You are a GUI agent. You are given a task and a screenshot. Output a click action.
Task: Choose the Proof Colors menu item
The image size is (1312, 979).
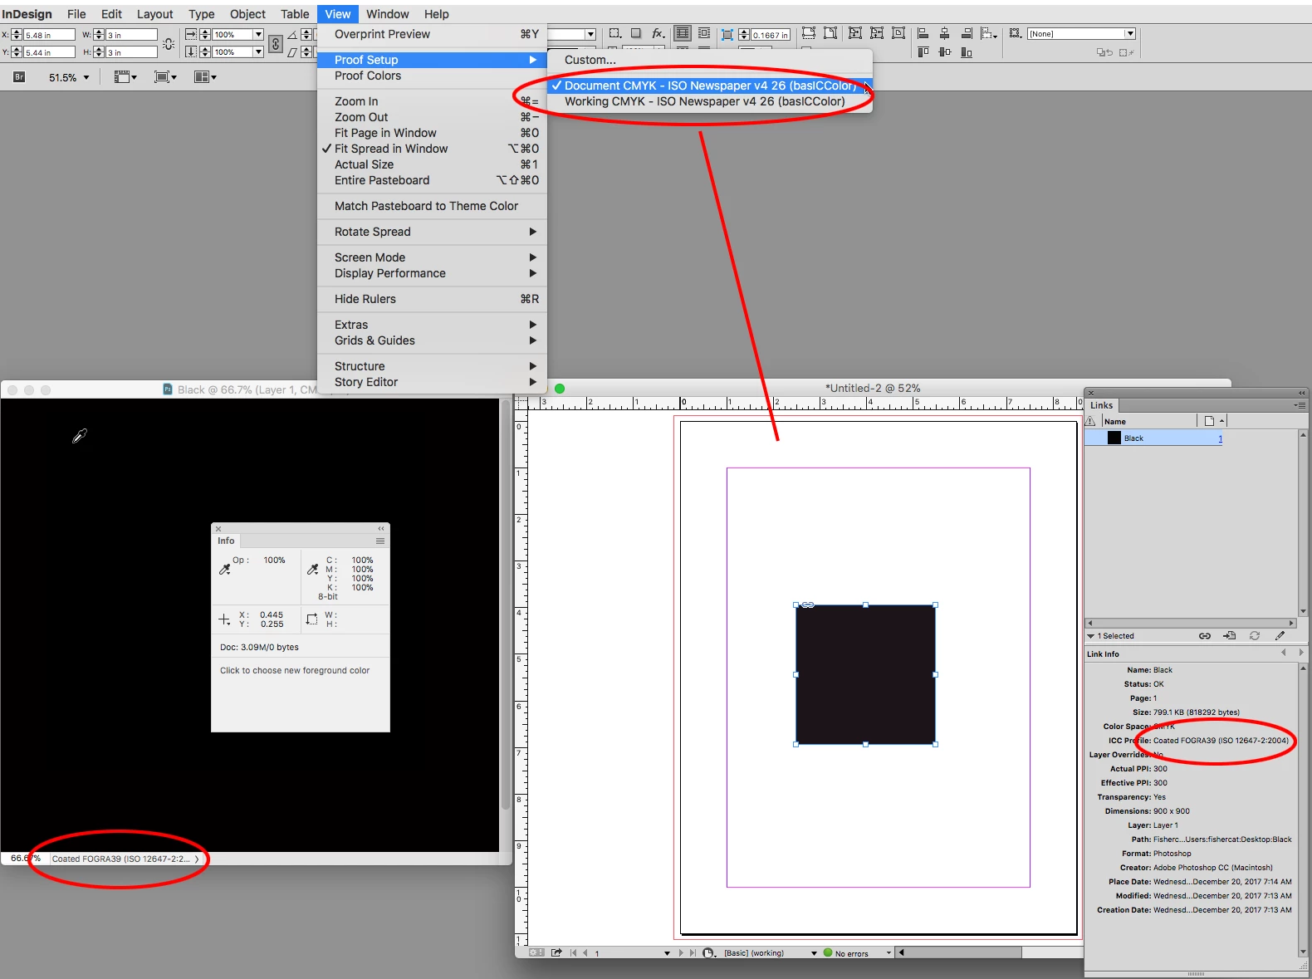pos(367,76)
